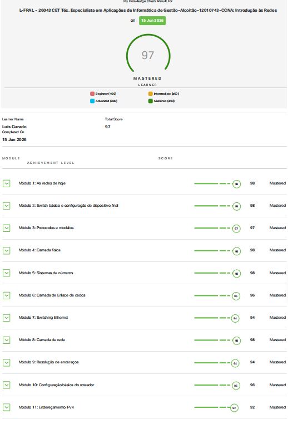Viewport: 288px width, 423px height.
Task: Expand Módulo 3: Protocolos e modelos
Action: click(7, 228)
